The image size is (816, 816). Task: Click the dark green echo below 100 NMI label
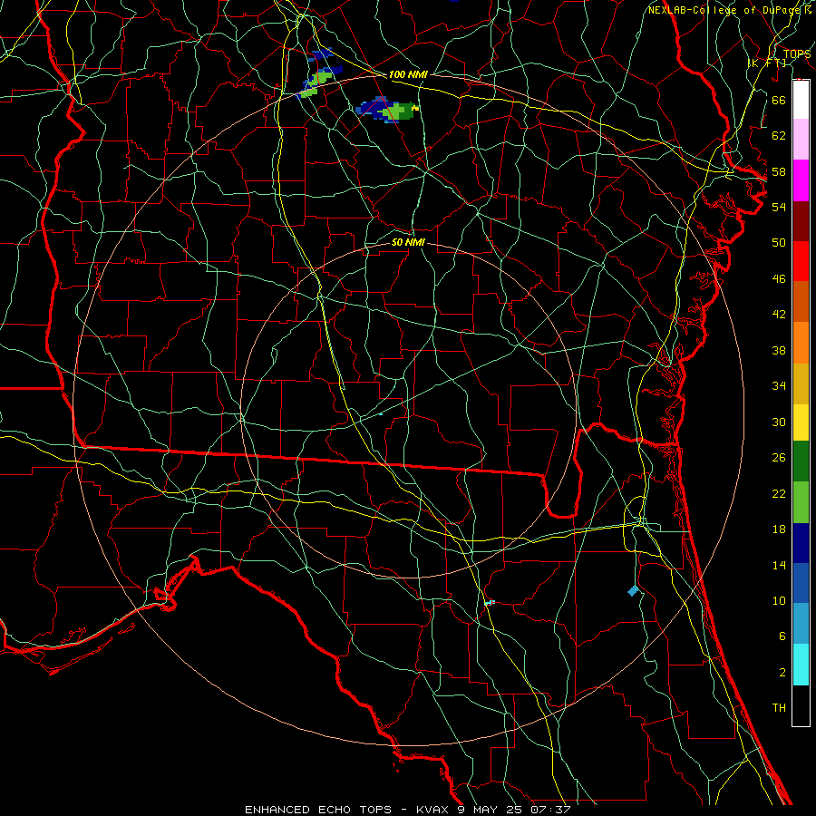[x=407, y=113]
